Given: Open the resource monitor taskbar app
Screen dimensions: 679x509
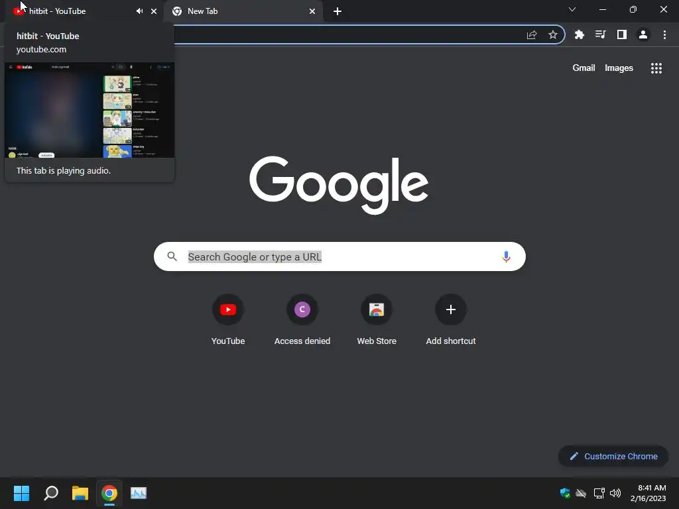Looking at the screenshot, I should point(139,493).
